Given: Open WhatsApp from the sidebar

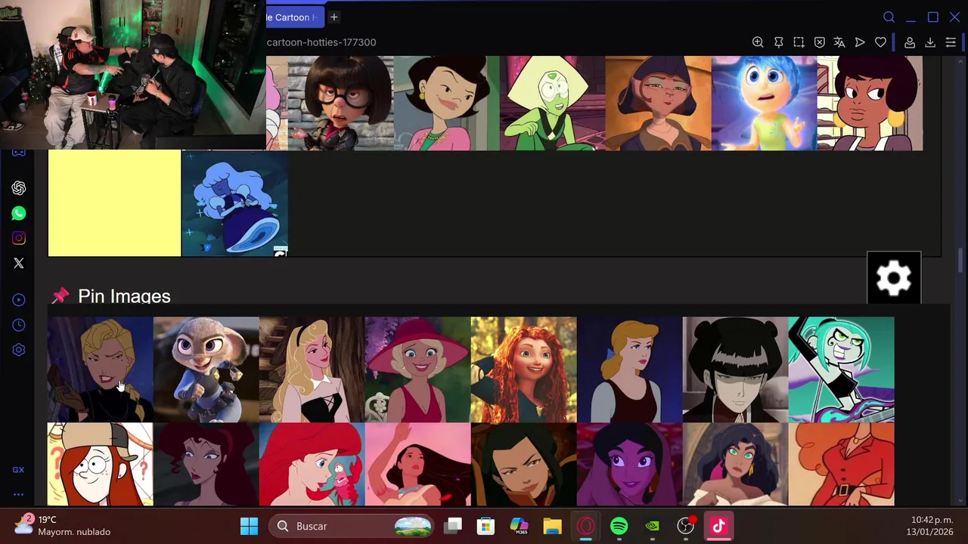Looking at the screenshot, I should (x=19, y=213).
